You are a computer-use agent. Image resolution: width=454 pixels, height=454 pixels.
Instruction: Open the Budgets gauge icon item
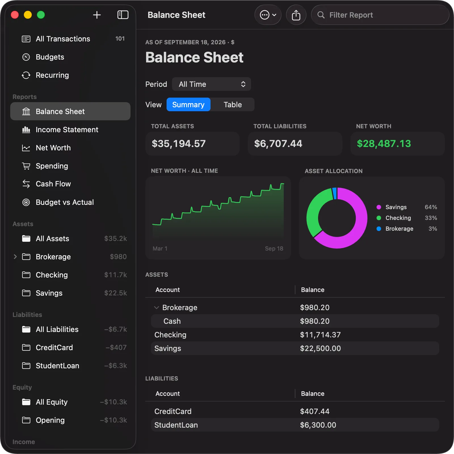point(26,57)
